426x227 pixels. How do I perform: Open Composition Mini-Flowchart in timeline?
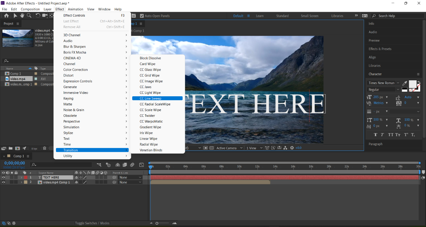pyautogui.click(x=99, y=165)
